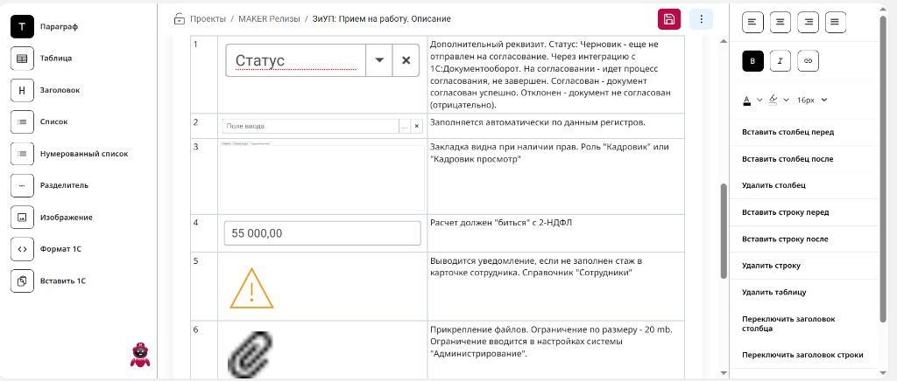Click the lock icon before Проекты

[x=180, y=19]
